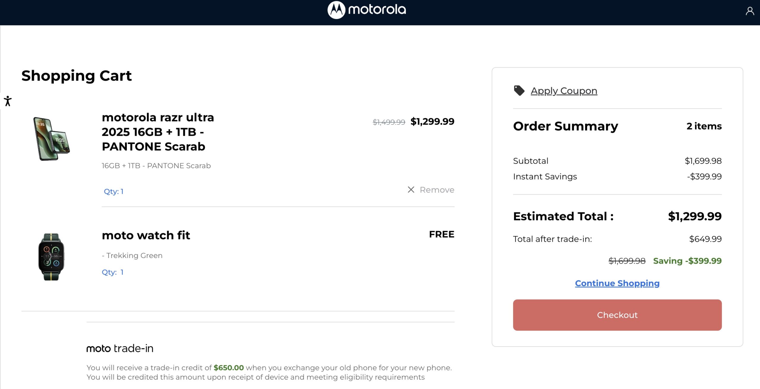The image size is (760, 389).
Task: Click the X icon beside Remove
Action: (411, 190)
